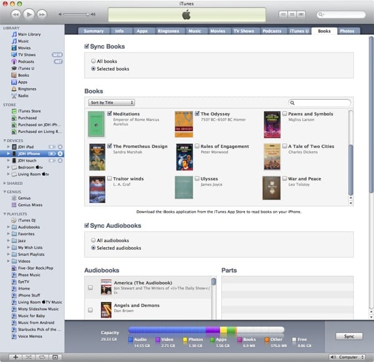Image resolution: width=374 pixels, height=362 pixels.
Task: Select the All books radio button
Action: (x=93, y=61)
